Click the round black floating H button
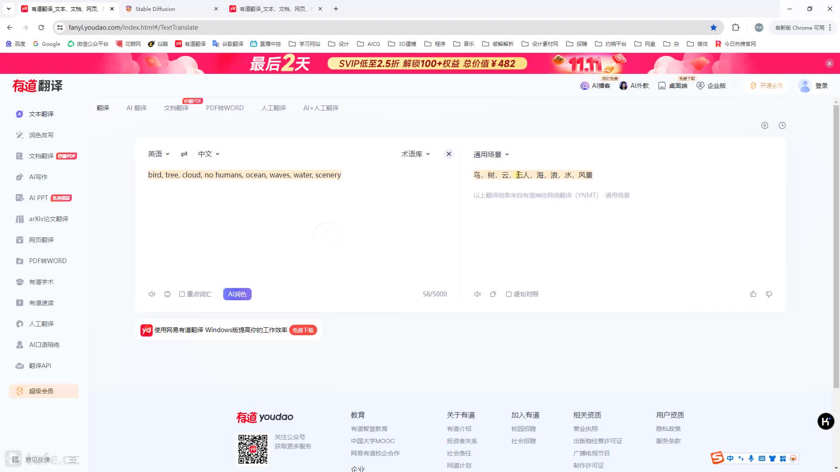This screenshot has width=840, height=472. 826,421
